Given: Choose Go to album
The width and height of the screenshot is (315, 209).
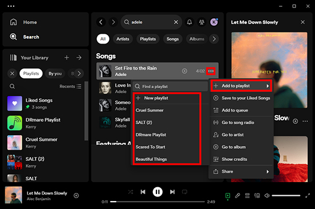Looking at the screenshot, I should pos(241,147).
